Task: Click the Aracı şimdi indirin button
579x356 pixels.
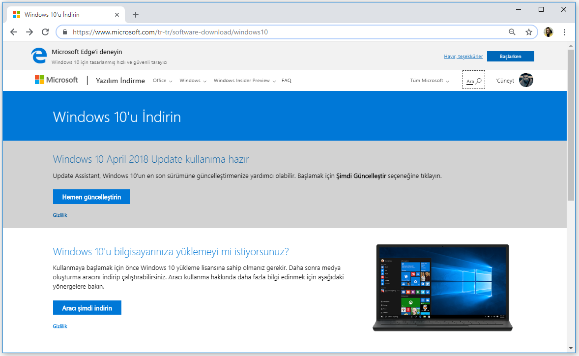Action: click(x=87, y=308)
